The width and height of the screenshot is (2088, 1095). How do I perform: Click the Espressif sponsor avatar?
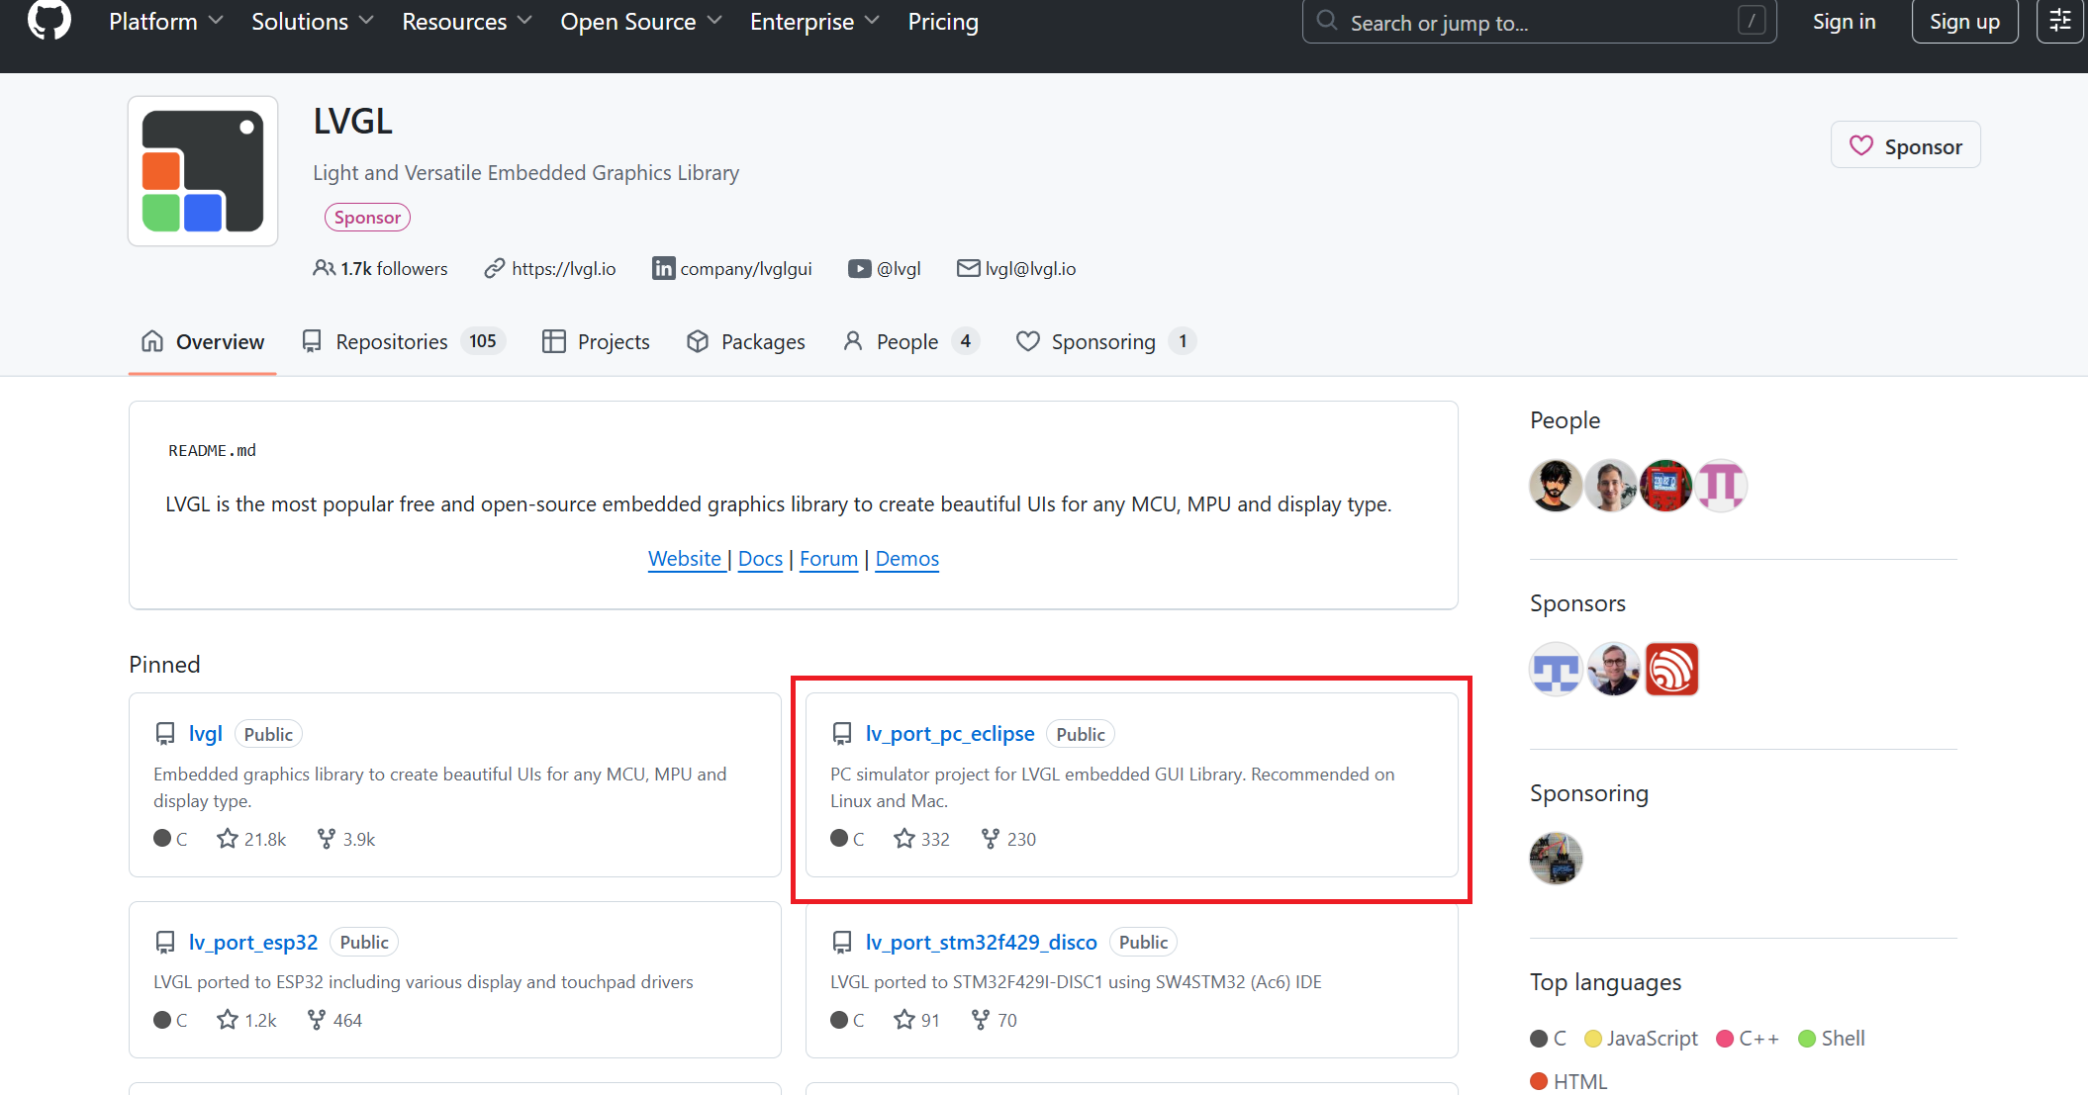pyautogui.click(x=1671, y=670)
